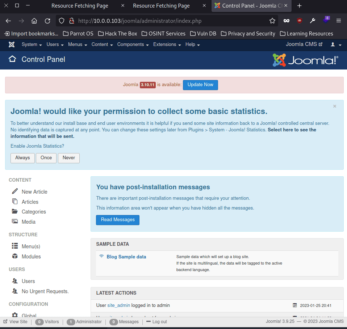
Task: Click the uBlock Origin extension icon
Action: click(299, 21)
